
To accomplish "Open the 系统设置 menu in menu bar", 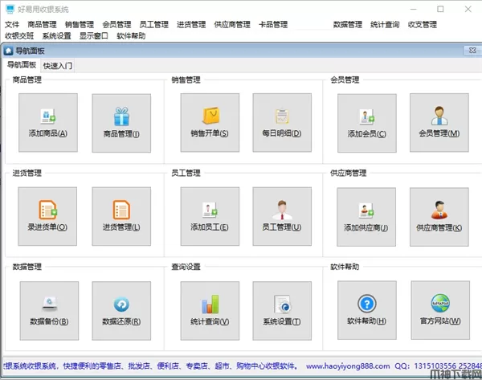I will point(56,36).
